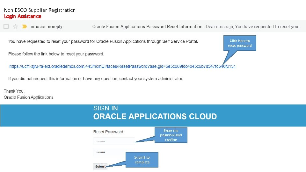306x172 pixels.
Task: Star the infusion-noreply email
Action: (15, 26)
